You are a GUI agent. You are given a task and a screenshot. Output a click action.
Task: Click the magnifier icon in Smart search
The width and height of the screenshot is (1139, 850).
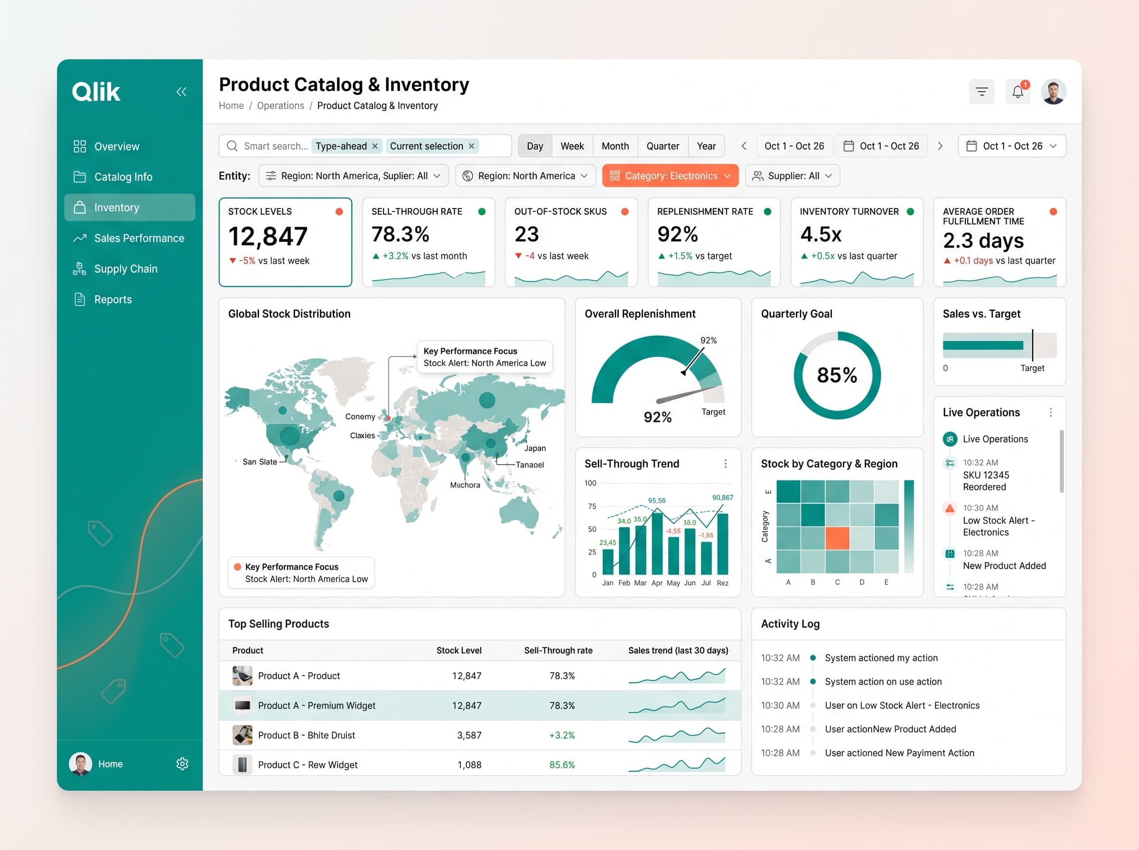click(x=232, y=146)
